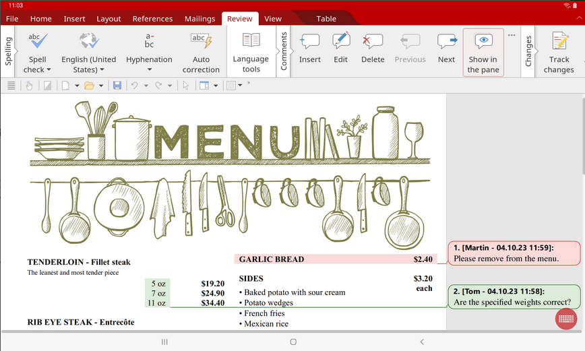
Task: Click the highlighted 5 oz weight cell
Action: [158, 284]
